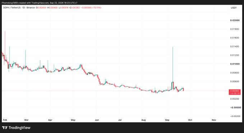Click the Oct time axis label
This screenshot has width=244, height=133.
pos(190,120)
